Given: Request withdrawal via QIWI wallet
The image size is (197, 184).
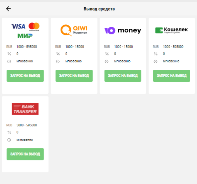Looking at the screenshot, I should 74,76.
